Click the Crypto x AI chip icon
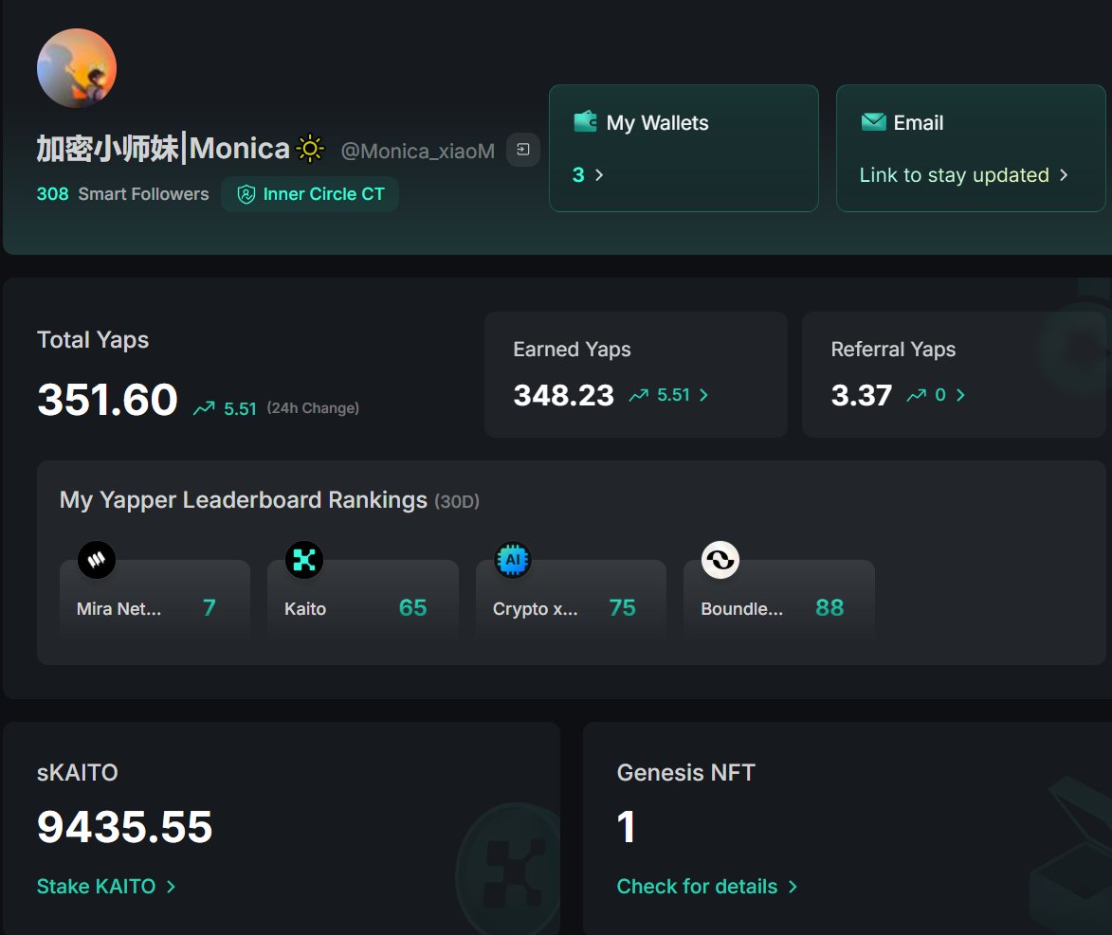Image resolution: width=1112 pixels, height=935 pixels. tap(513, 560)
